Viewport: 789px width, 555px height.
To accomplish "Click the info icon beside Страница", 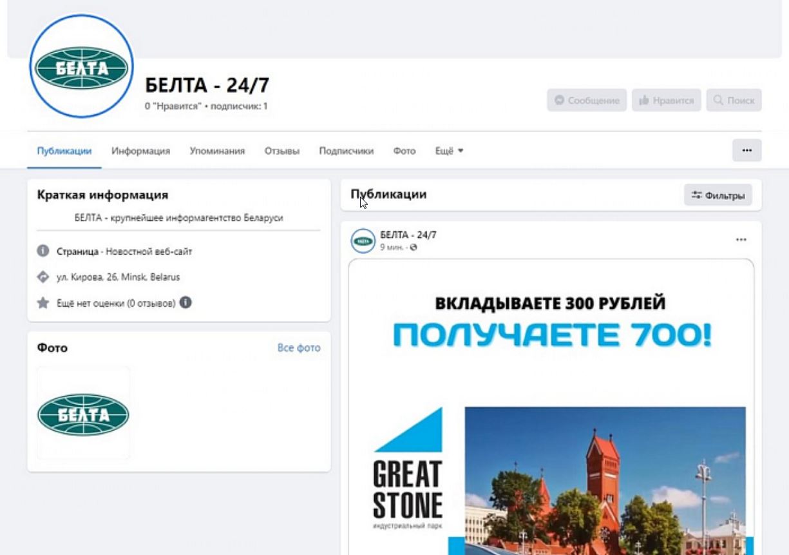I will [x=43, y=251].
